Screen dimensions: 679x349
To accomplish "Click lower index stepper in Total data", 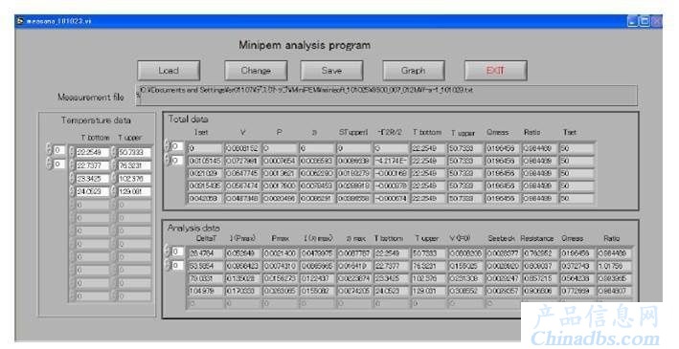I will pos(168,160).
